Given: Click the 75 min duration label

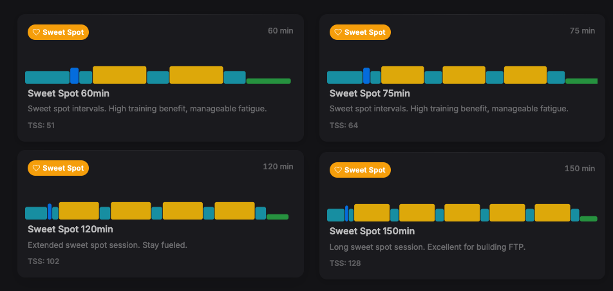Looking at the screenshot, I should pyautogui.click(x=582, y=31).
